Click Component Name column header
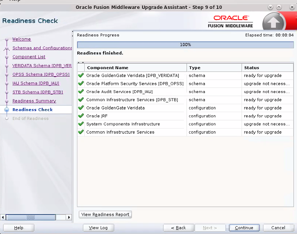The width and height of the screenshot is (297, 234). tap(135, 68)
